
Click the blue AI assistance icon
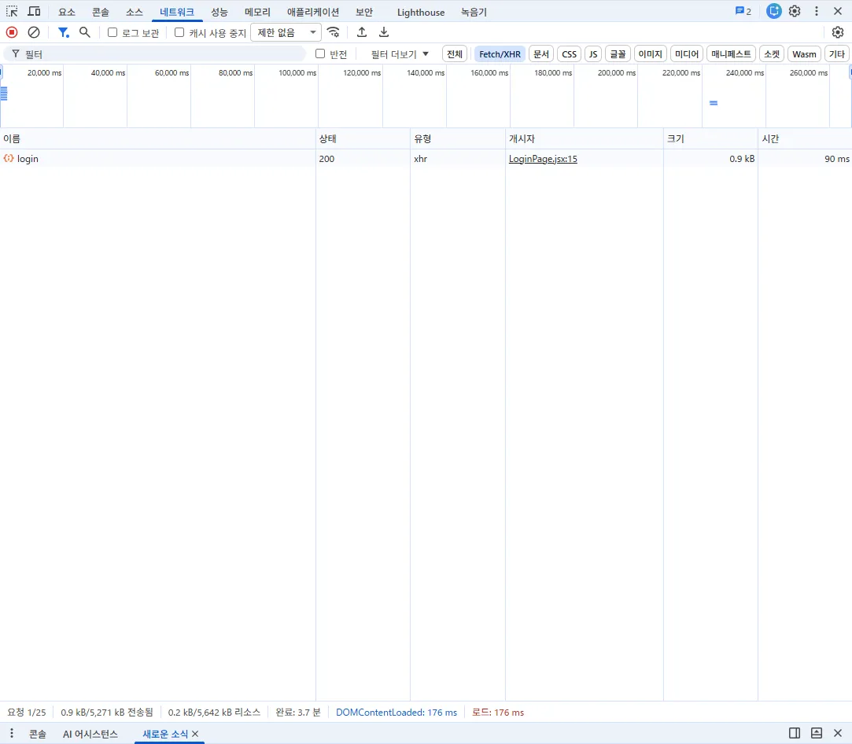774,12
